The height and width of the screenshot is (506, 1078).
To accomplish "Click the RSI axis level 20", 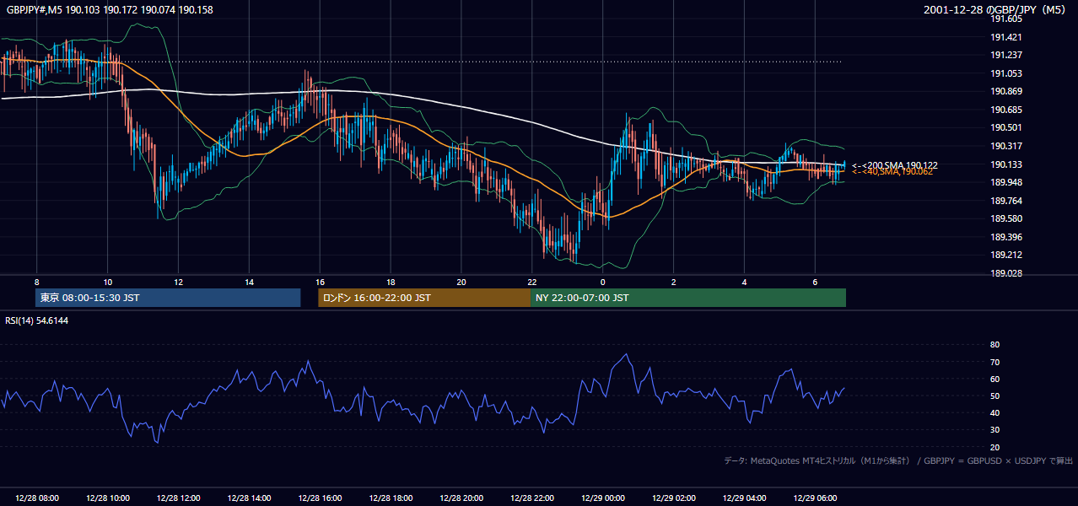I will coord(994,447).
